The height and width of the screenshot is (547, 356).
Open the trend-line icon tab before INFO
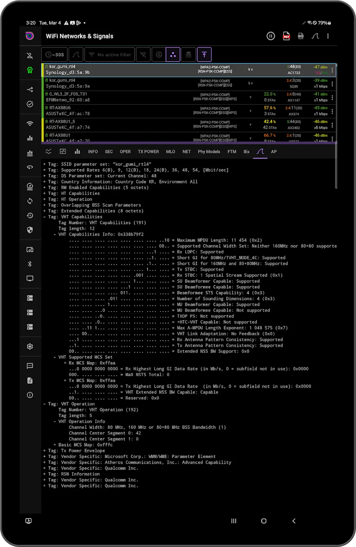48,152
